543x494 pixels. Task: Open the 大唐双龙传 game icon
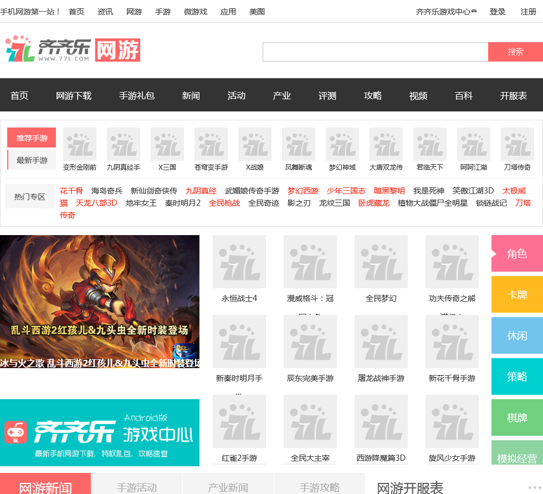[386, 144]
